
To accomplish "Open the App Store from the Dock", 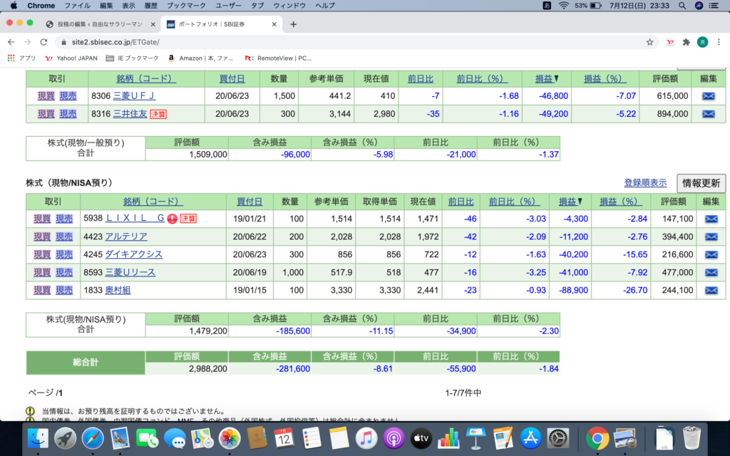I will click(530, 438).
